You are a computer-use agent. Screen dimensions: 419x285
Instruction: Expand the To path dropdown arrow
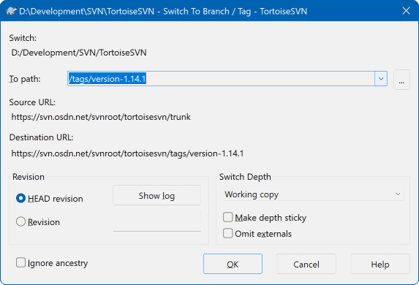tap(381, 79)
